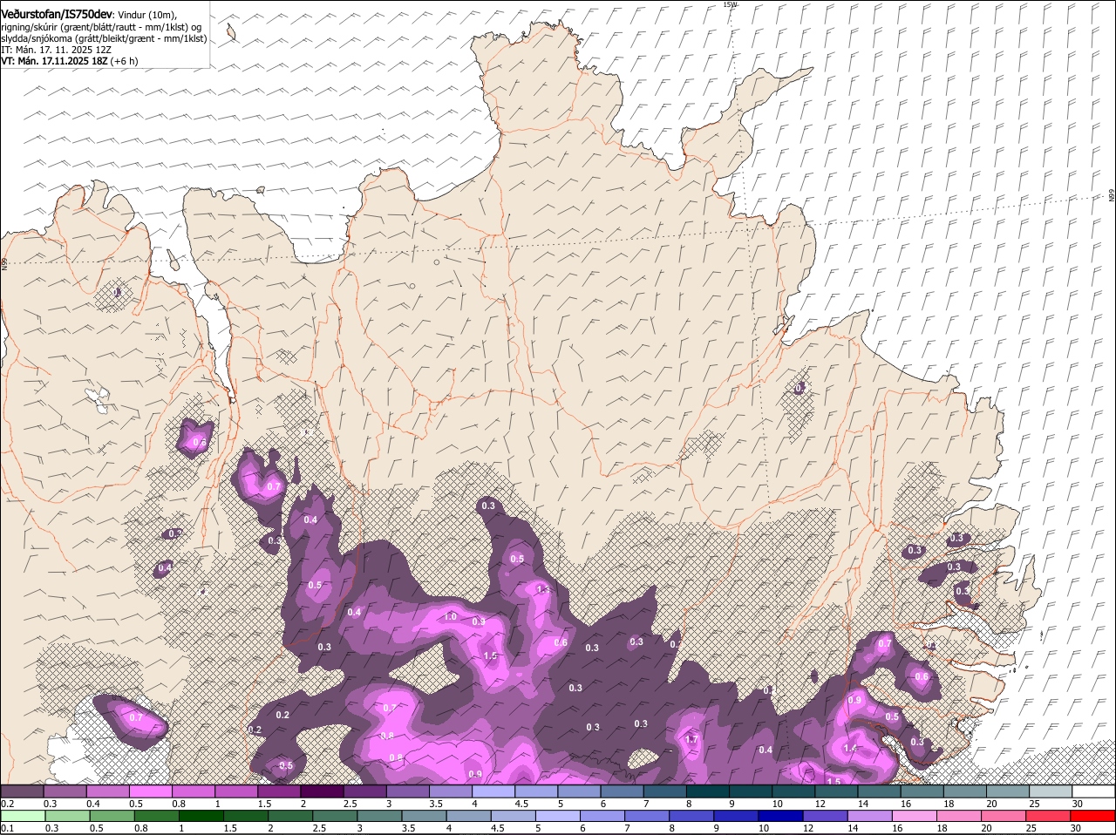Click the 1.4 snowfall value on the map
Image resolution: width=1116 pixels, height=835 pixels.
851,748
